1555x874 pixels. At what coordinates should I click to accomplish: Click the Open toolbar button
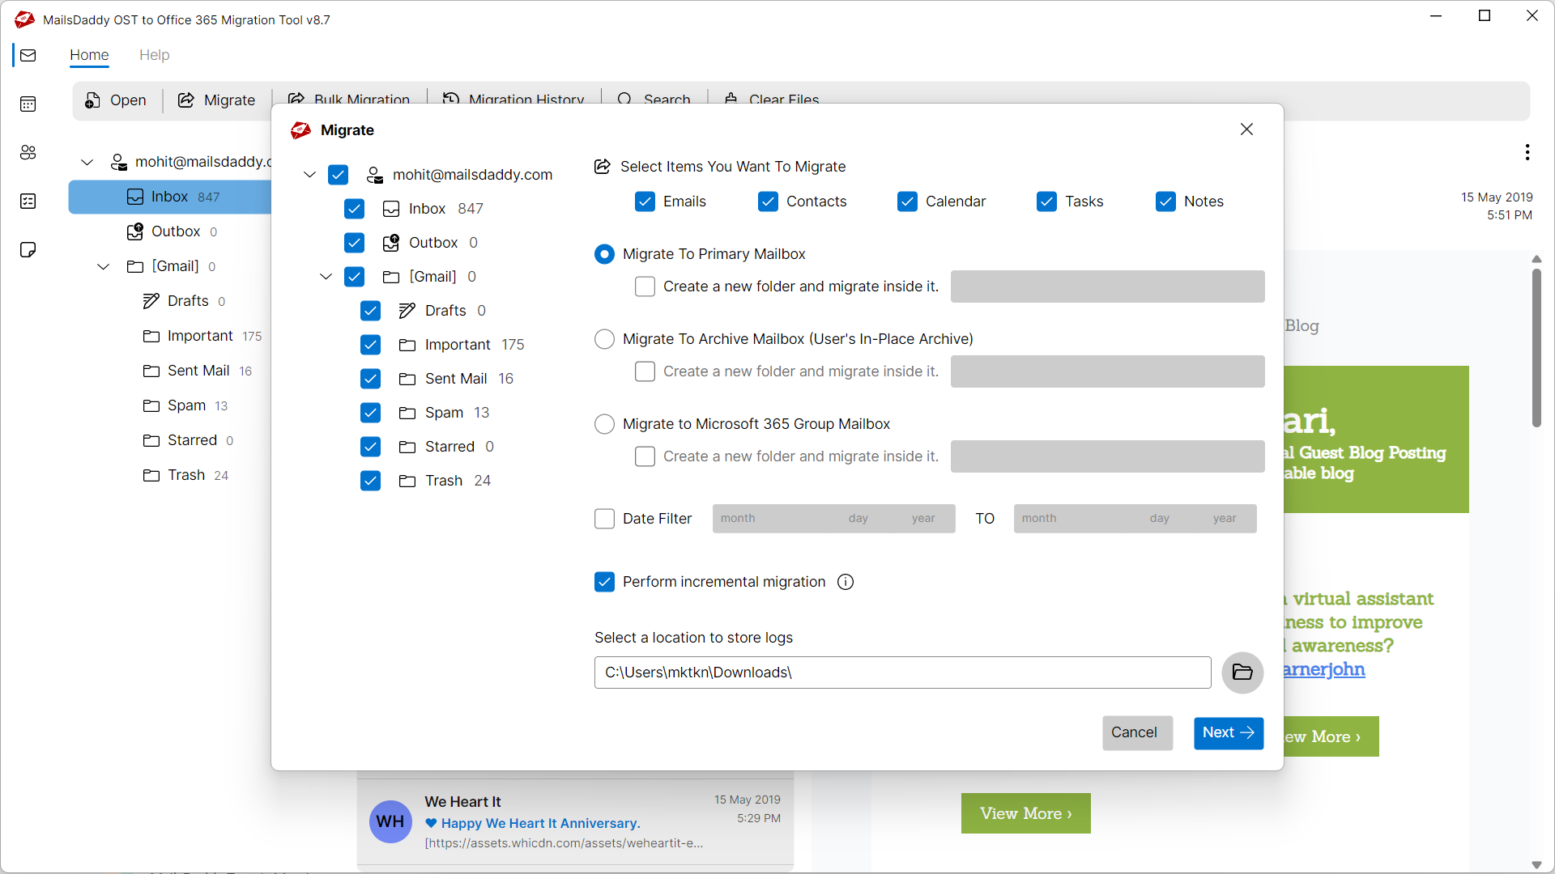coord(116,100)
